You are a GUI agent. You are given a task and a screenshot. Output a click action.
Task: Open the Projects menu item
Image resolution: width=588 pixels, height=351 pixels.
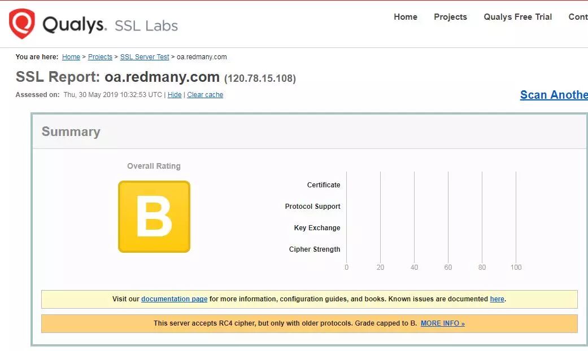point(450,17)
